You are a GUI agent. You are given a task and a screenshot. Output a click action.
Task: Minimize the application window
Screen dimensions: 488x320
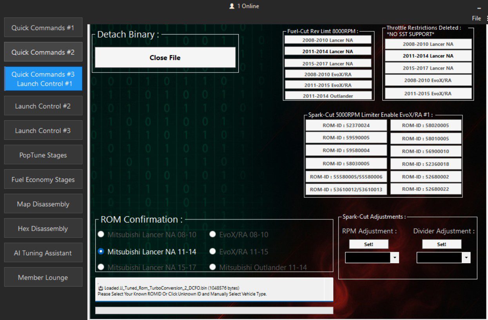[x=479, y=8]
